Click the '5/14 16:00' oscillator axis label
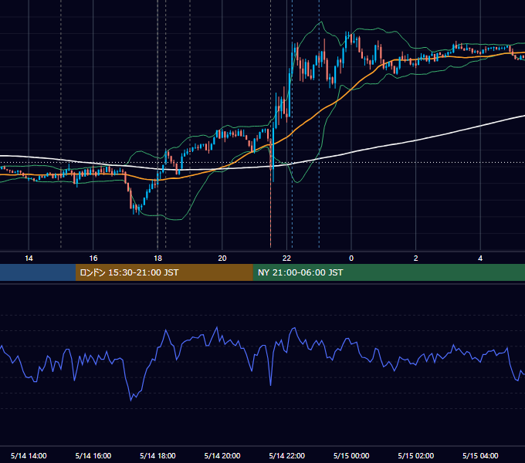525x463 pixels. click(93, 455)
